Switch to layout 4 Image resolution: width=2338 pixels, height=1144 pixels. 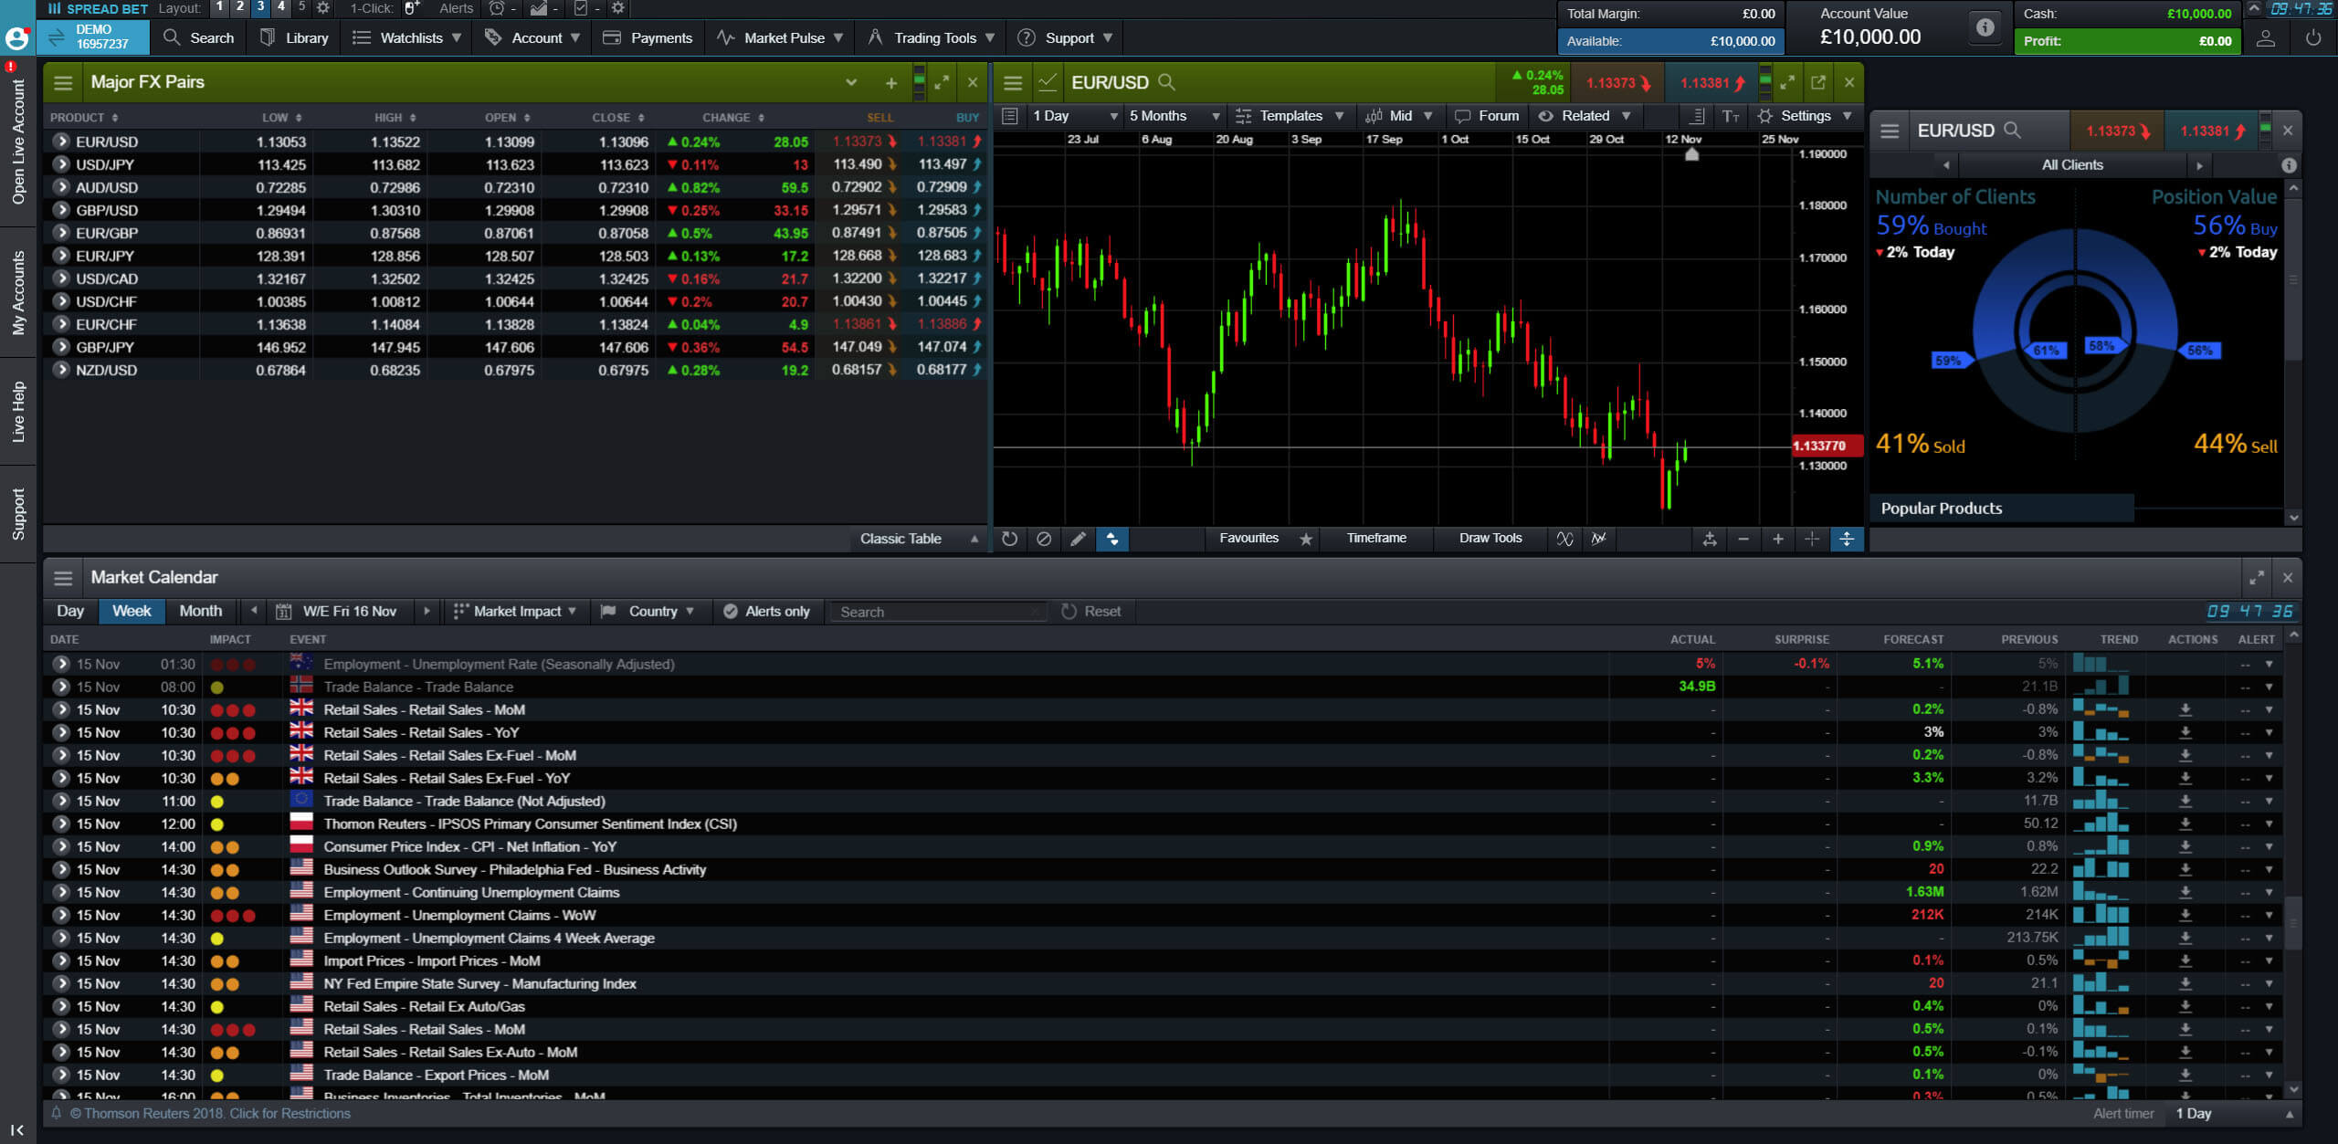click(x=281, y=7)
